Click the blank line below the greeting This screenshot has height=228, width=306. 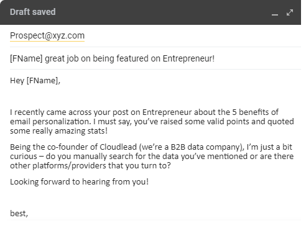155,96
